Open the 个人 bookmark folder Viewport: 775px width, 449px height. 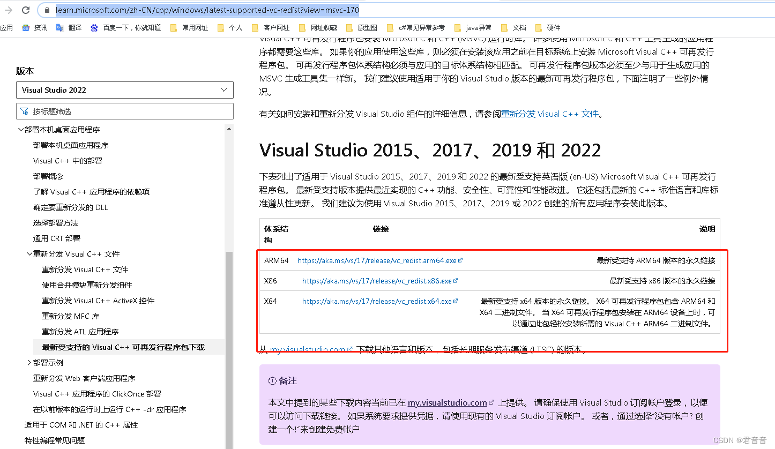(230, 27)
